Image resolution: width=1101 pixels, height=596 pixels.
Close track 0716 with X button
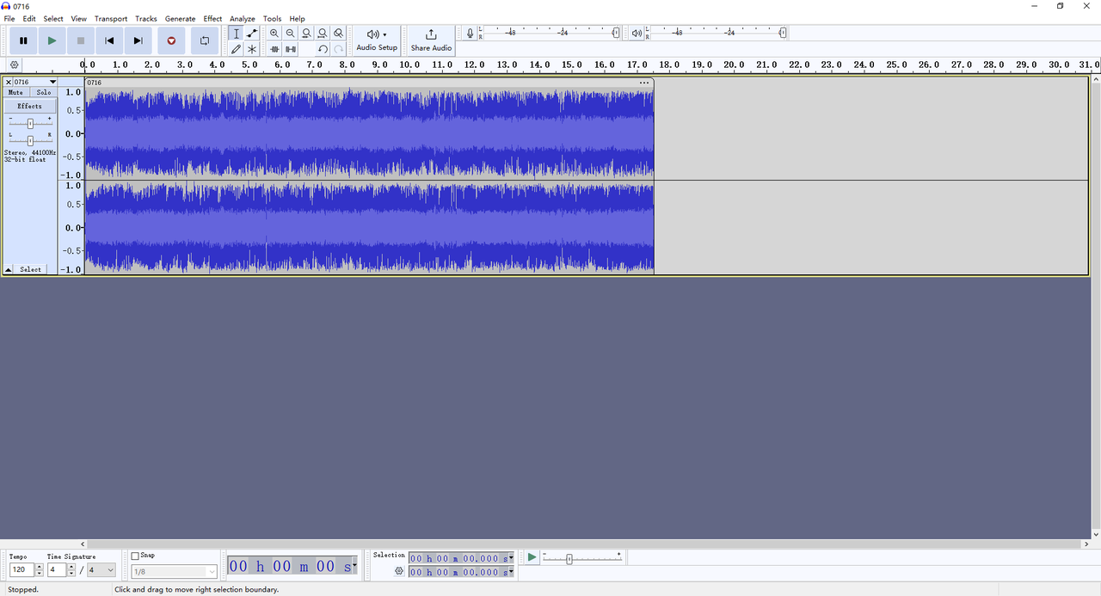coord(9,83)
